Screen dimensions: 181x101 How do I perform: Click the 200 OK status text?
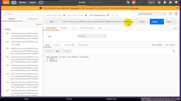pos(160,45)
